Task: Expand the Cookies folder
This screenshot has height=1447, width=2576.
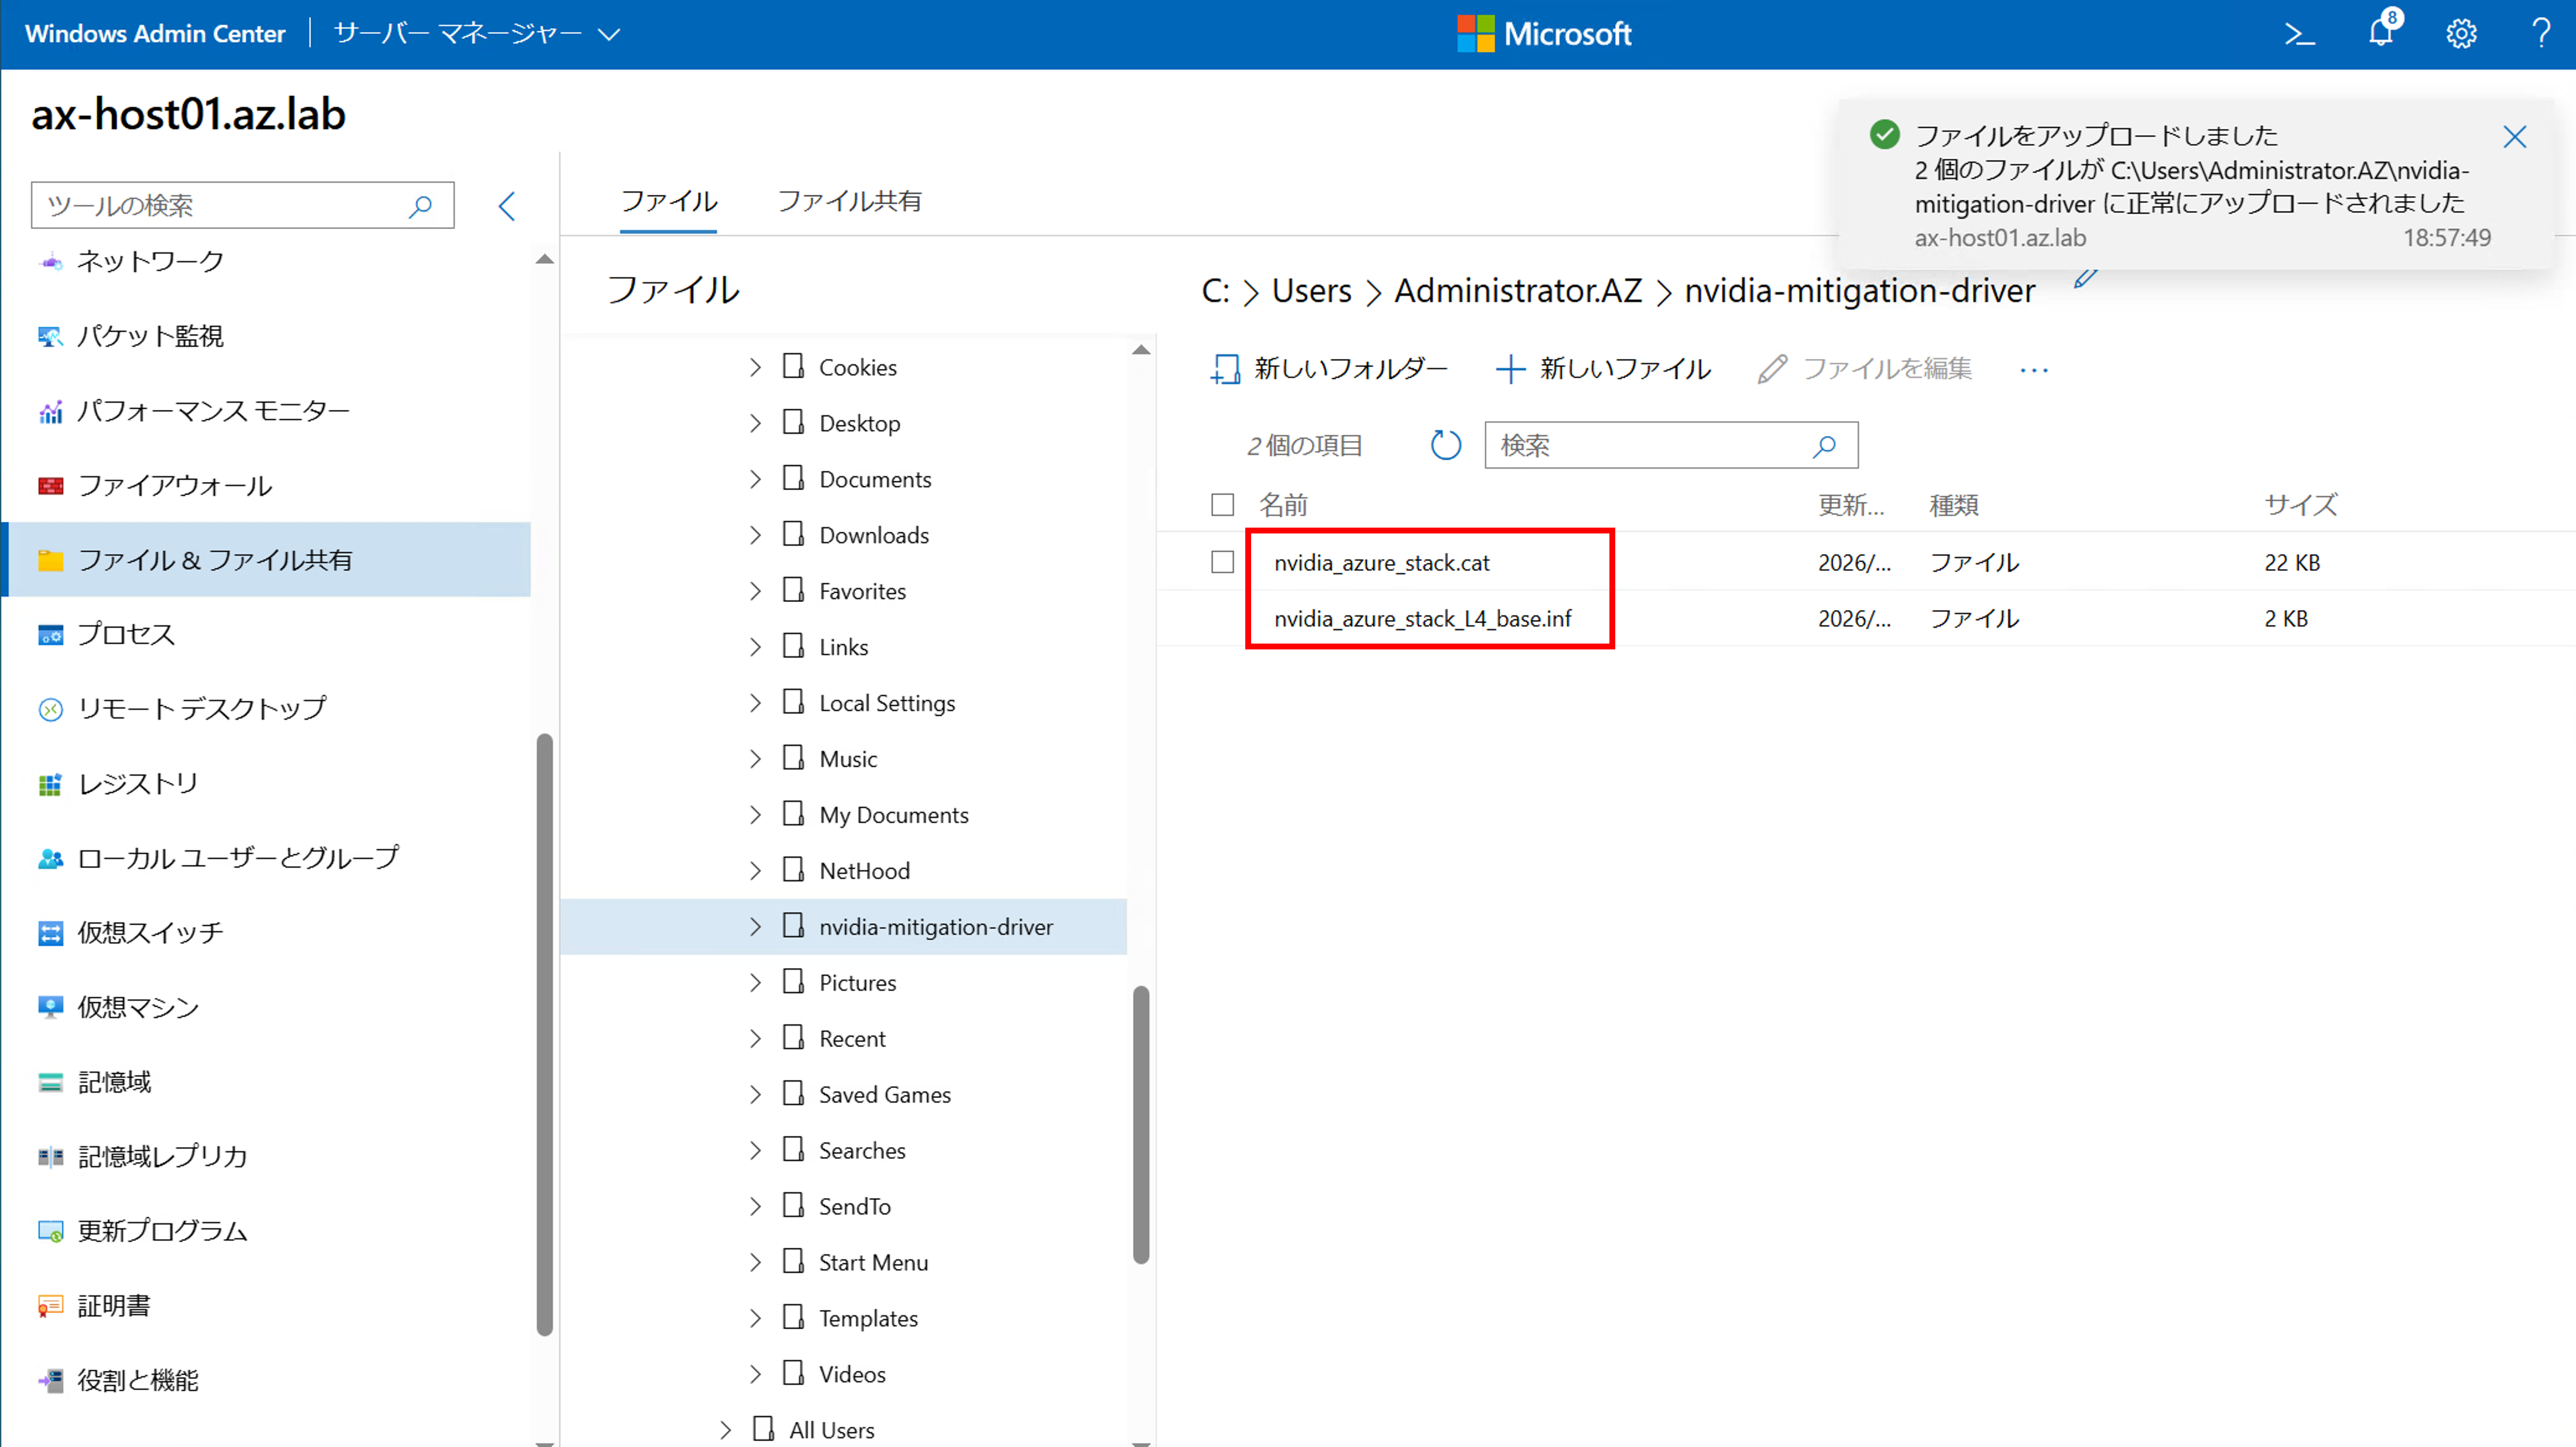Action: coord(755,367)
